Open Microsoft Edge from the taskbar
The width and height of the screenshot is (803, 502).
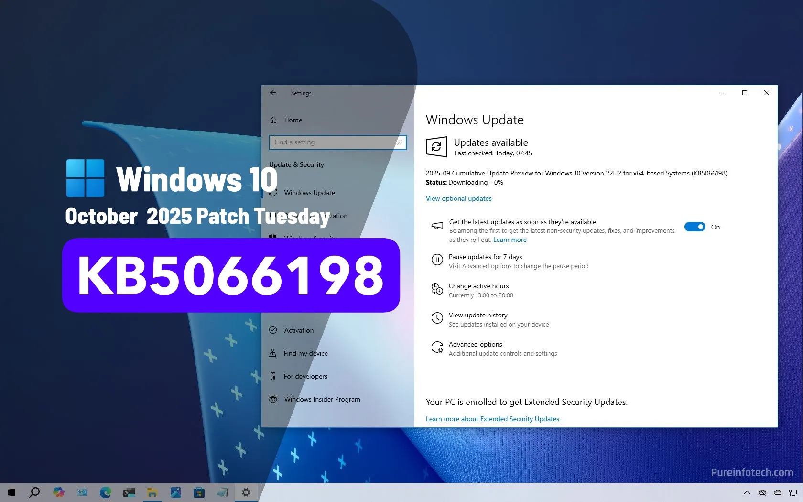pos(106,492)
